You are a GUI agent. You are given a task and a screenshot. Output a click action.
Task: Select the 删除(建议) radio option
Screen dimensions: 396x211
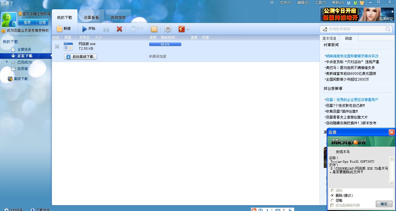[x=332, y=196]
